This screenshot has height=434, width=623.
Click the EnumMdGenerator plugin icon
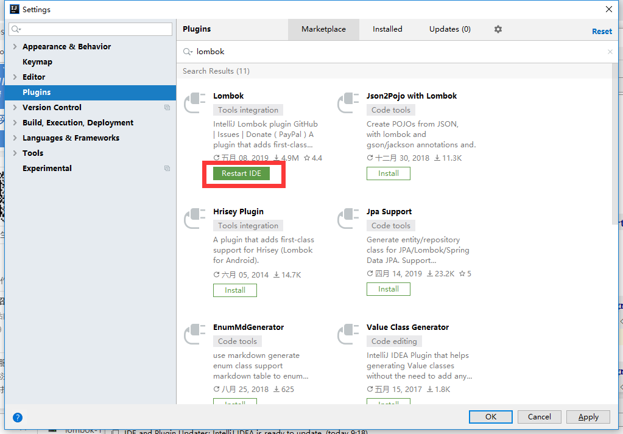click(x=195, y=334)
